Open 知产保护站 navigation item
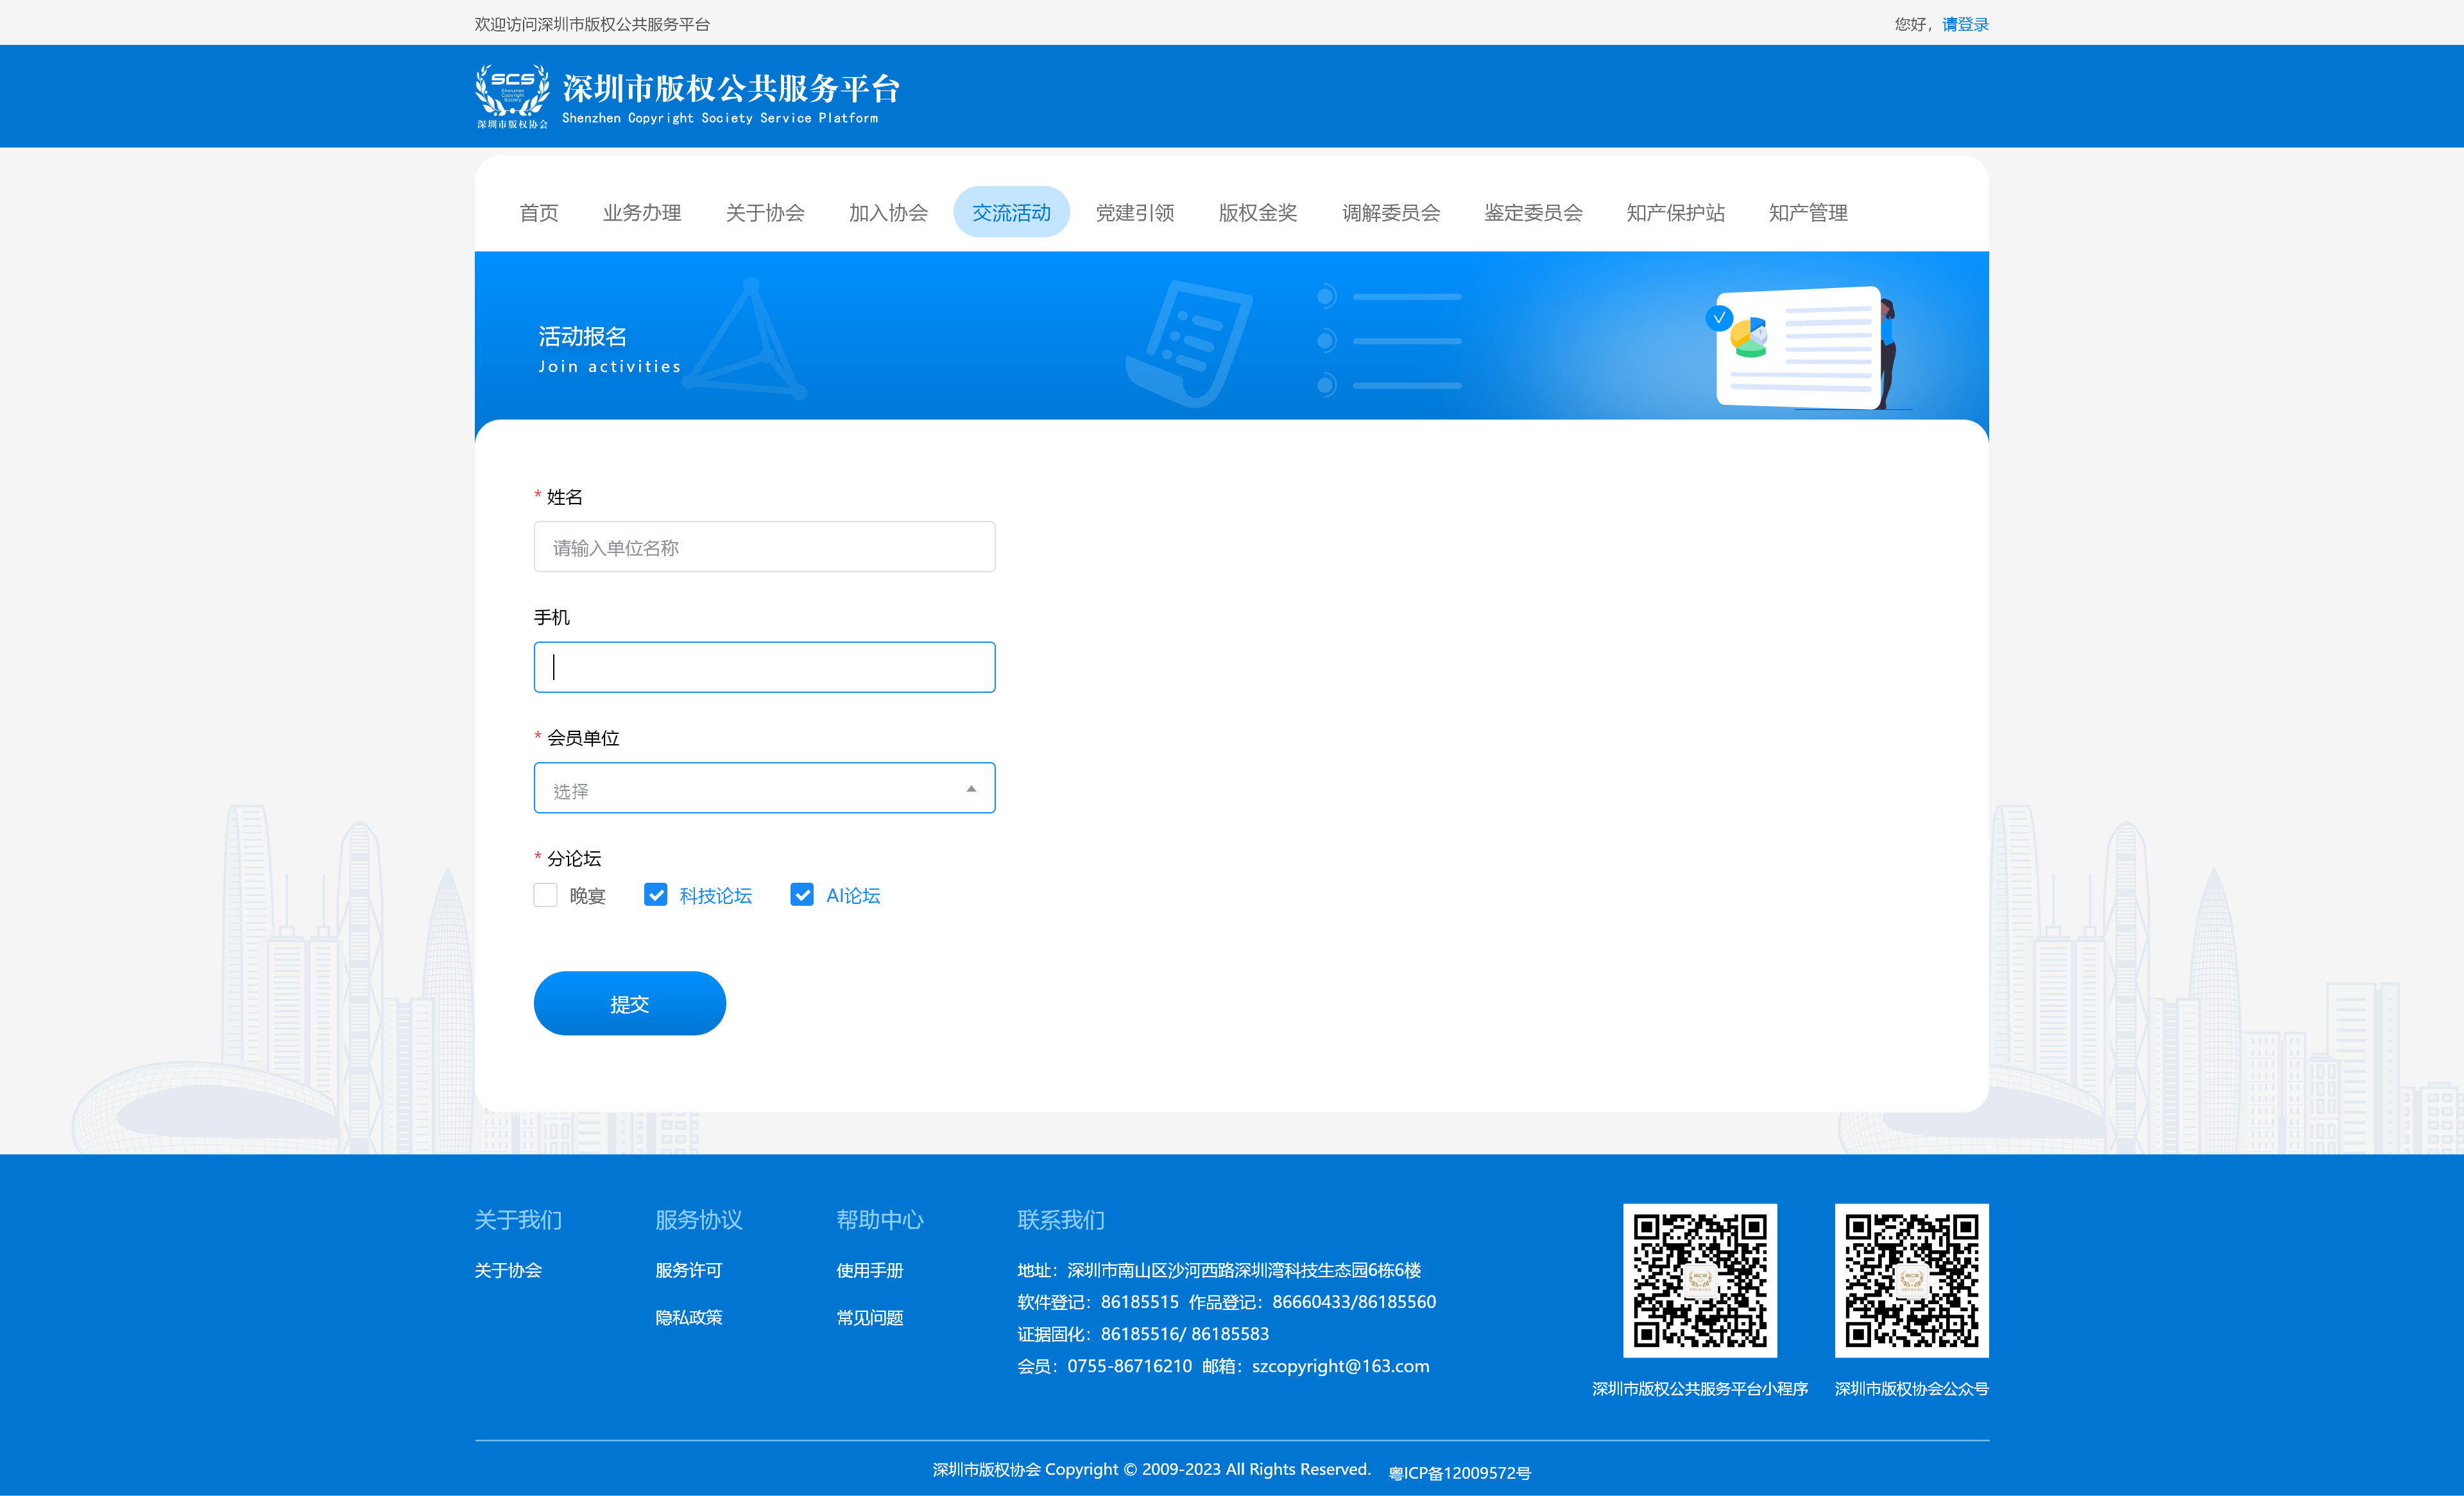 pos(1675,212)
